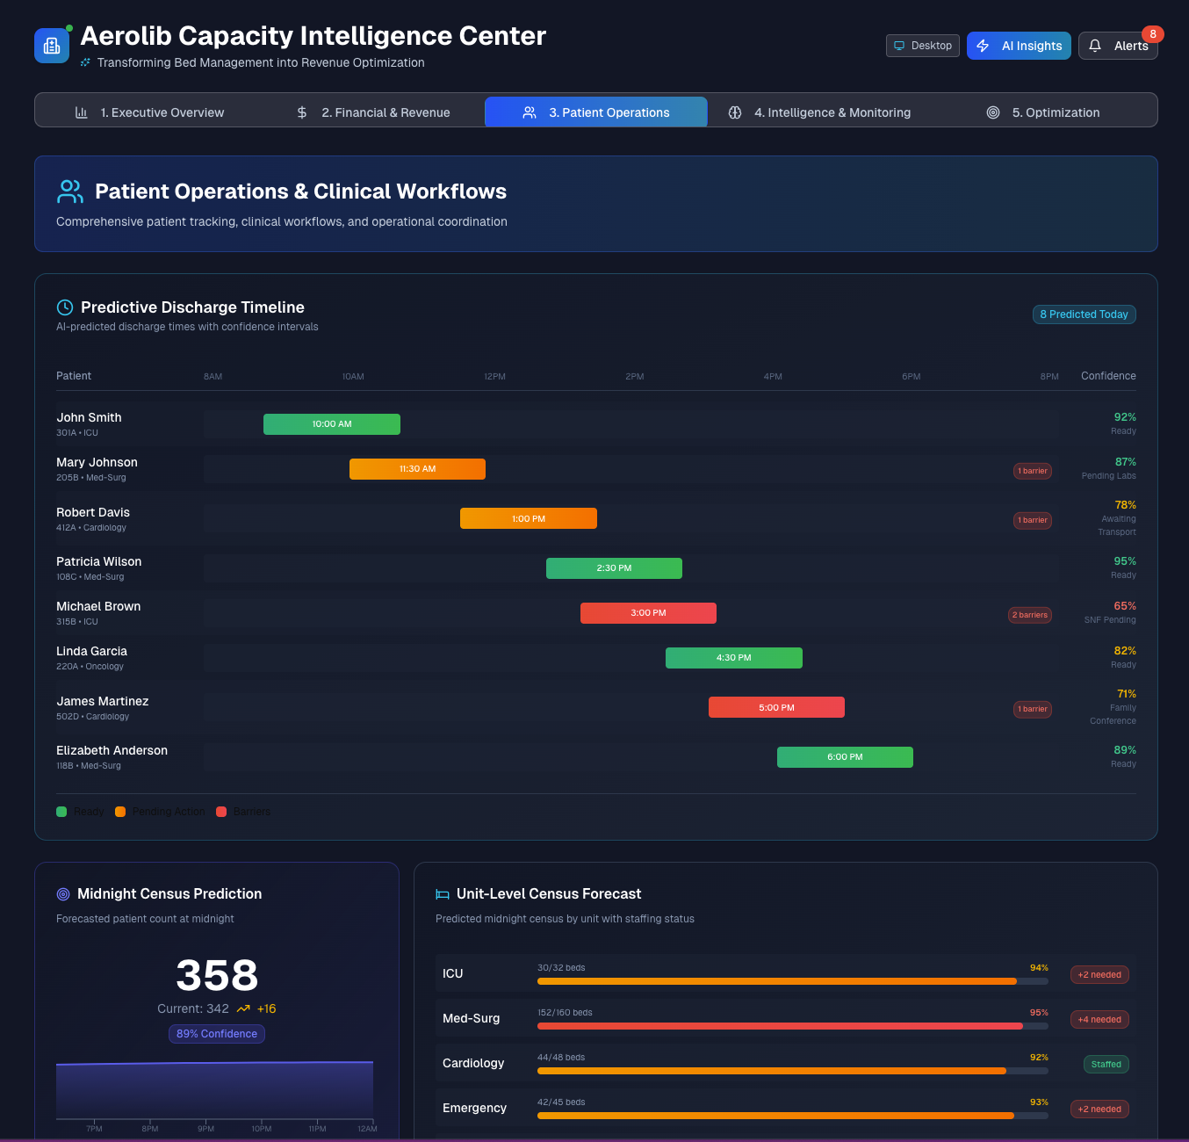
Task: Select John Smith's 10:00 AM discharge bar
Action: [332, 424]
